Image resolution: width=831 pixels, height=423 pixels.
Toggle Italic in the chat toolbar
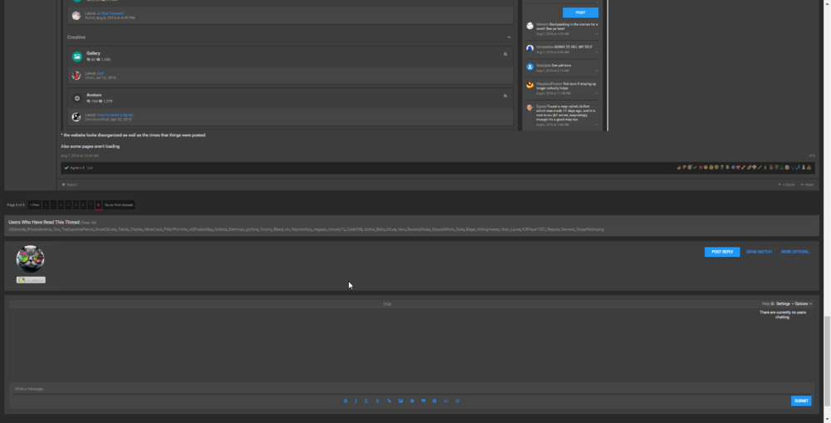coord(356,401)
